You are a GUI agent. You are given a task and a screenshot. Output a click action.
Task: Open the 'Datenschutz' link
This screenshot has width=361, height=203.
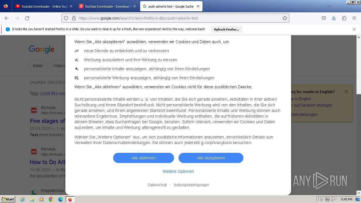157,185
